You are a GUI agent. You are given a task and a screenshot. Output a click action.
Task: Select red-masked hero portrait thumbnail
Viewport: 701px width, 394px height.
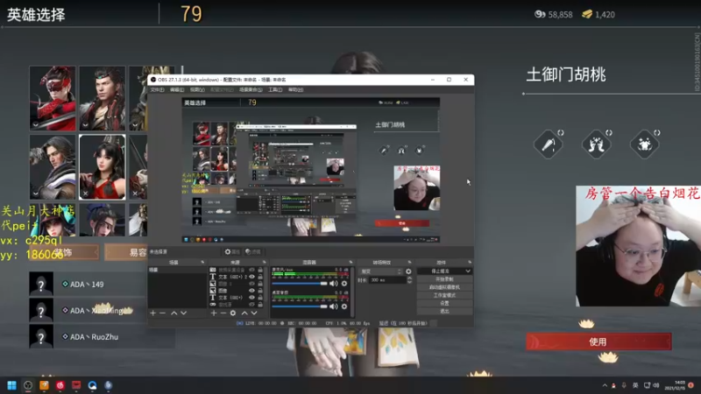tap(53, 98)
